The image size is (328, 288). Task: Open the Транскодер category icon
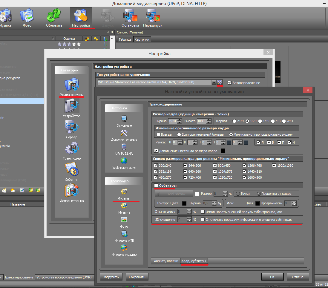click(72, 149)
